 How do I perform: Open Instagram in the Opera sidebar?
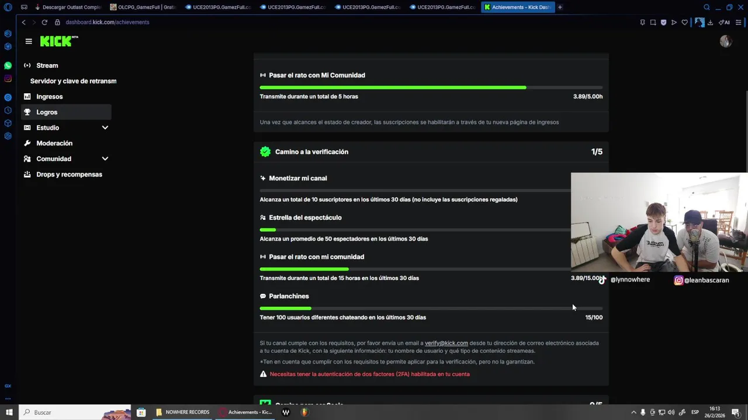point(8,79)
